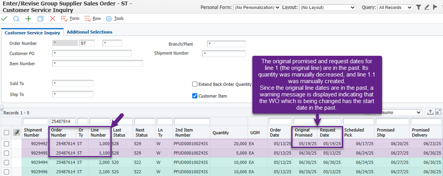
Task: Click the 2nd Item Number column header
Action: [x=191, y=133]
